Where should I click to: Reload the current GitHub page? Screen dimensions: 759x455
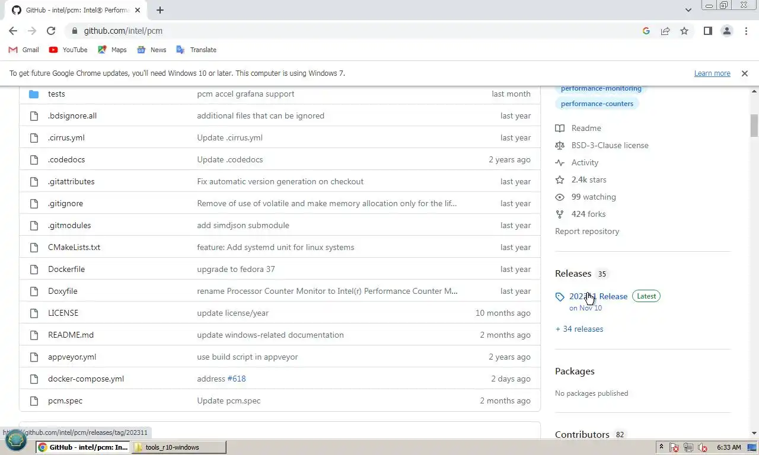51,31
